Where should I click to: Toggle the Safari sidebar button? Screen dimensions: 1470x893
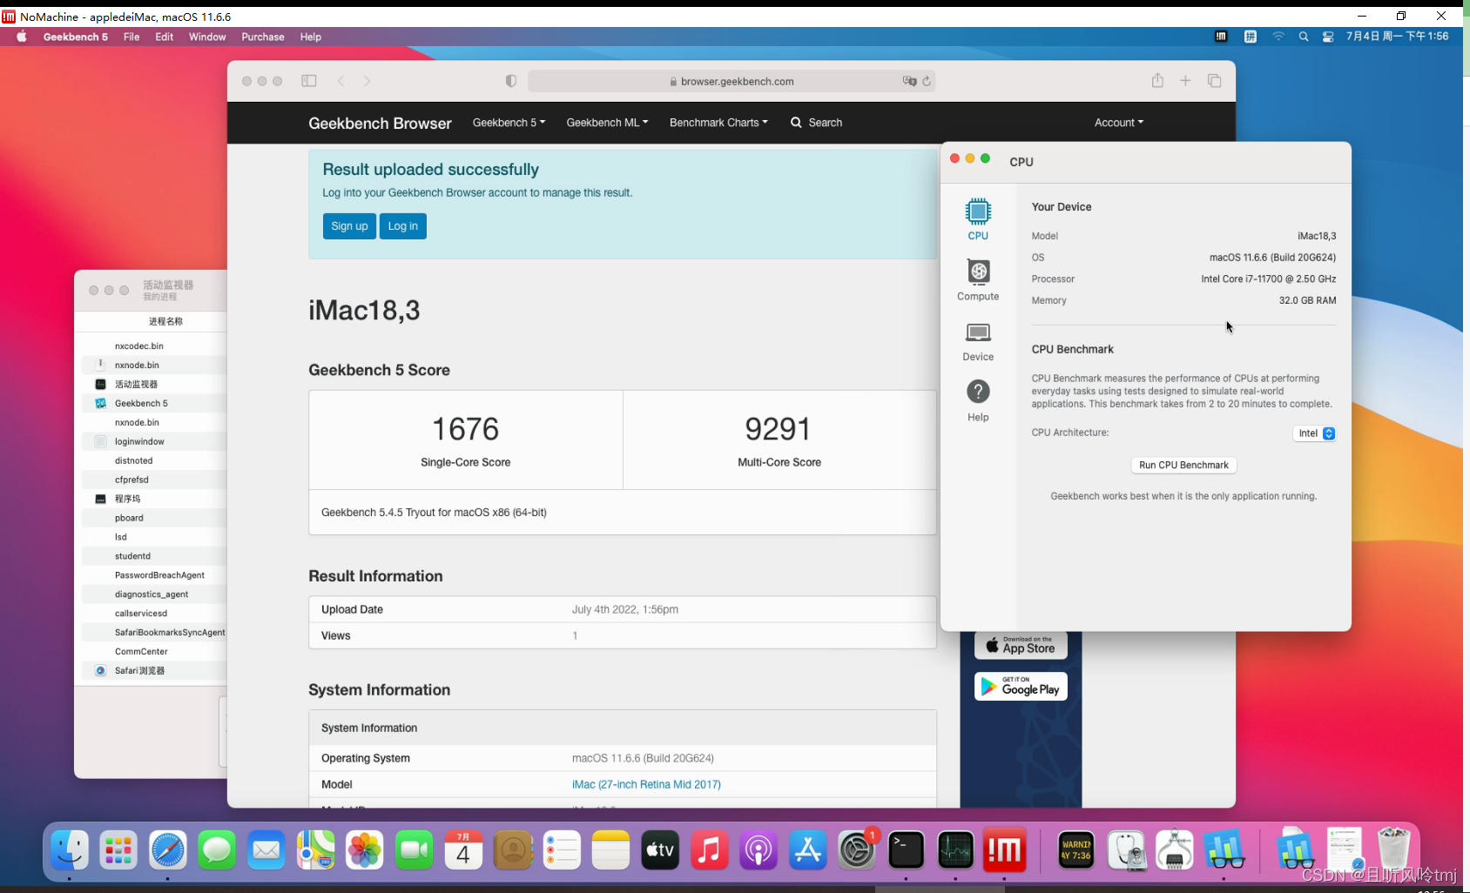tap(309, 81)
